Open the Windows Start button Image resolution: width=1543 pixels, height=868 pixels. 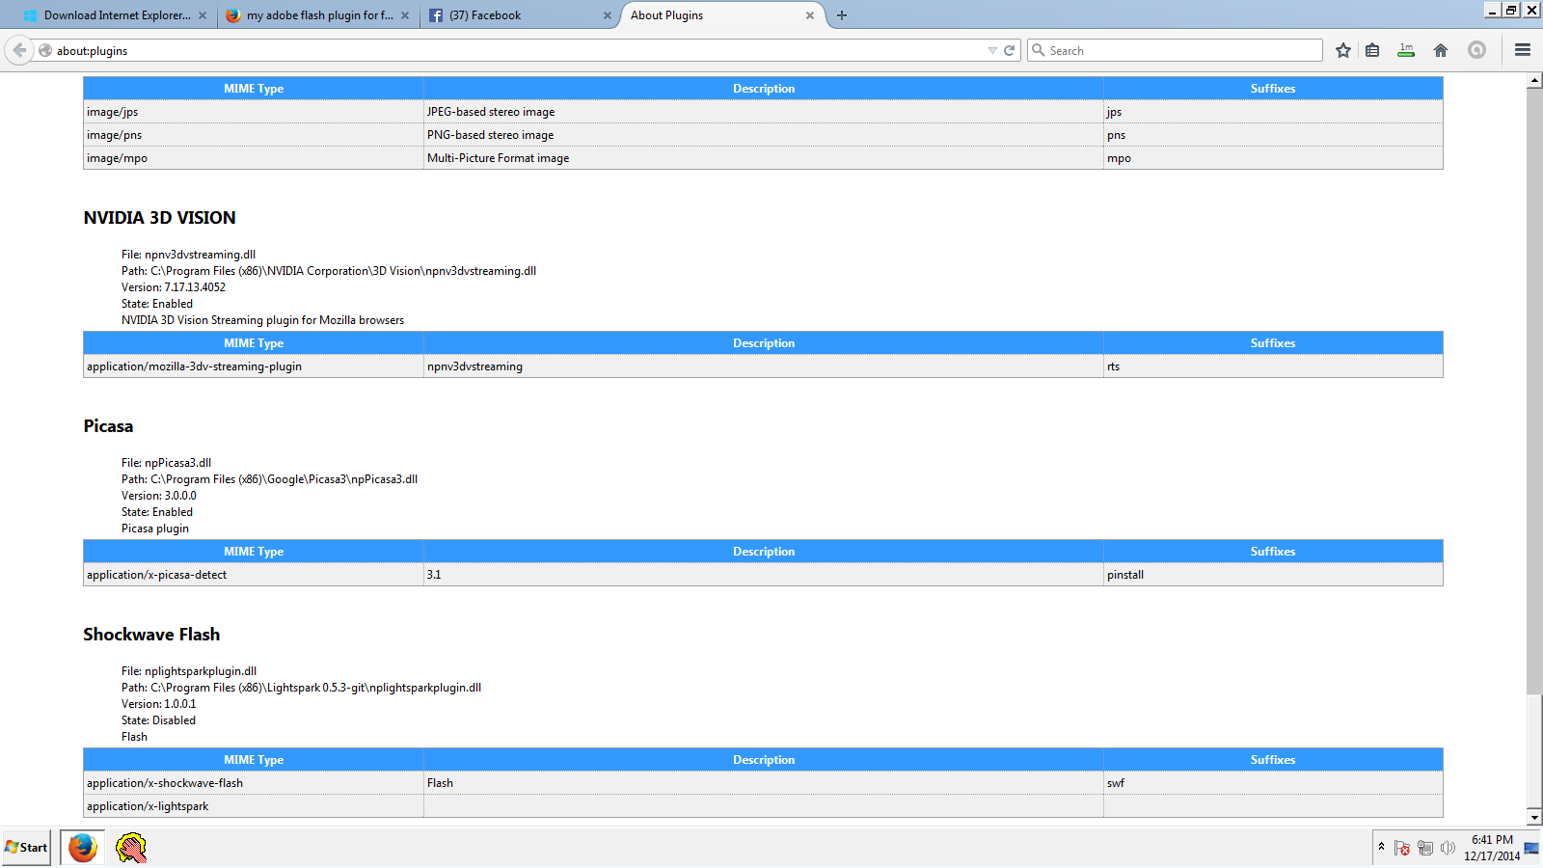point(26,848)
